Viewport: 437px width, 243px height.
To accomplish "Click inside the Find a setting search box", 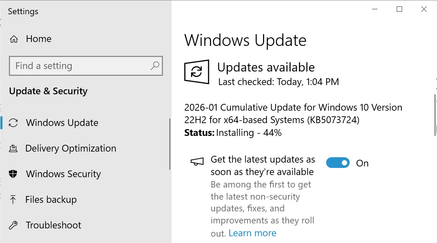I will (71, 66).
